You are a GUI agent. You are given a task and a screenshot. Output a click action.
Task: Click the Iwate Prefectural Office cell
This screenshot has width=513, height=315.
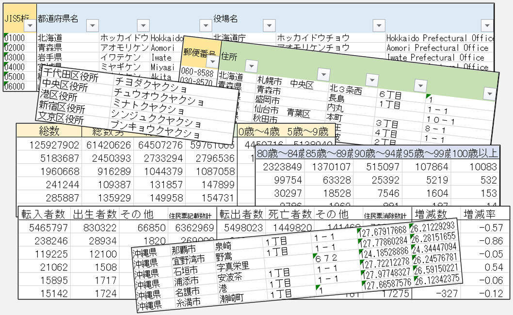coord(435,58)
